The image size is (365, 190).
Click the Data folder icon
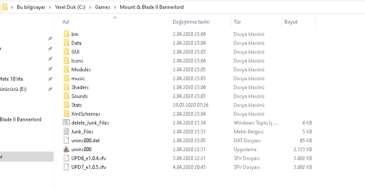66,43
